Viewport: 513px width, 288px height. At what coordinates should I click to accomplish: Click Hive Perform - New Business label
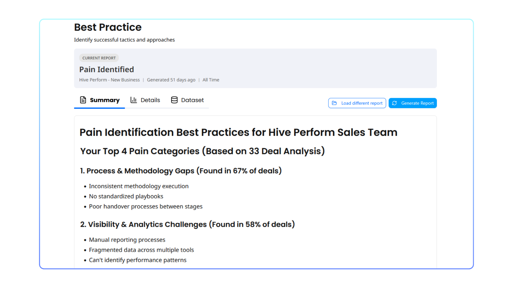(109, 80)
